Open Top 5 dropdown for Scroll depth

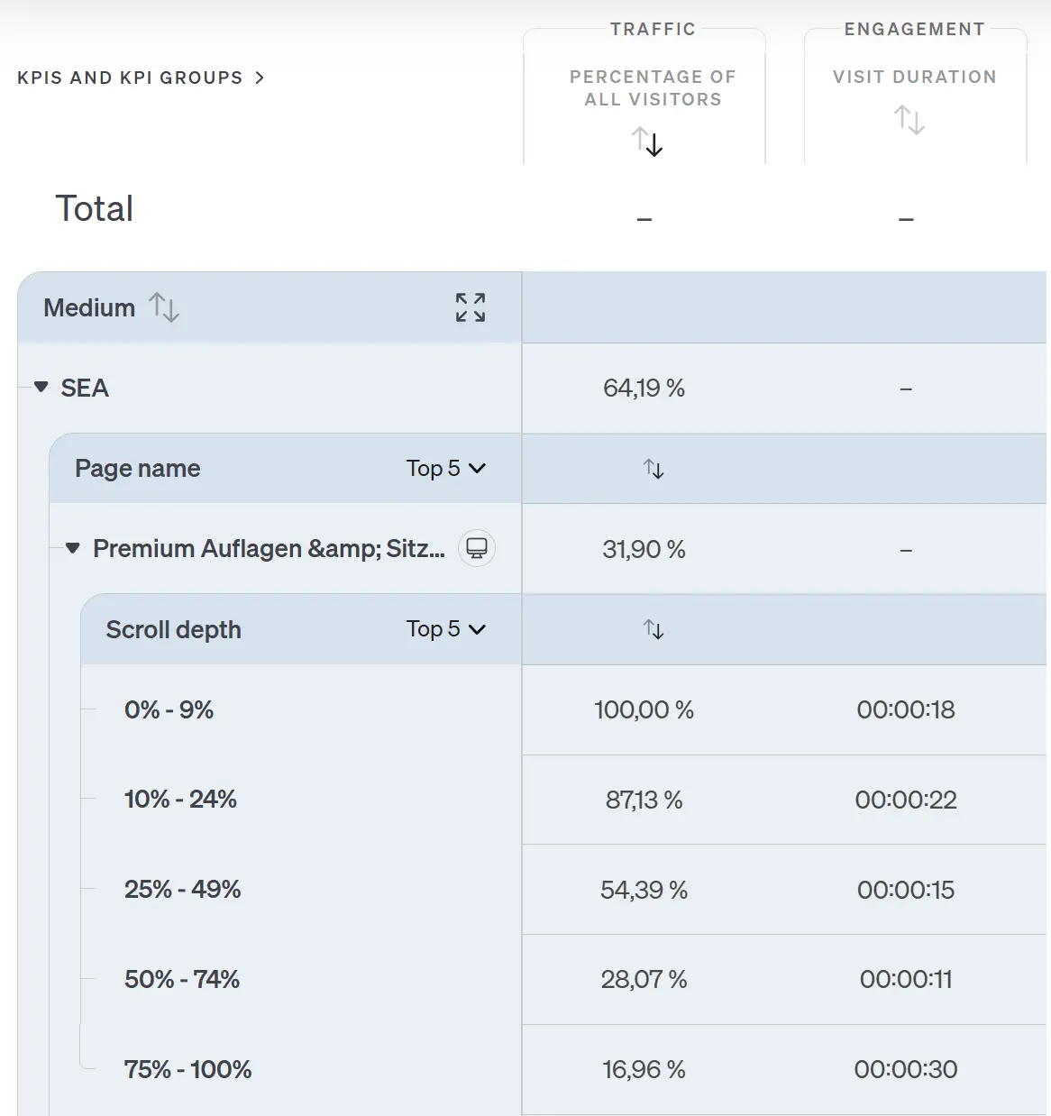tap(446, 629)
